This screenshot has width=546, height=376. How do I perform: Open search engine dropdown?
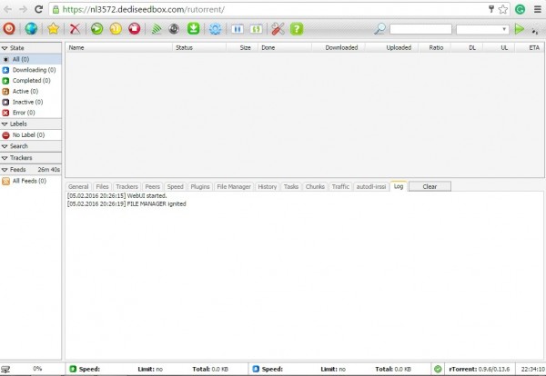pyautogui.click(x=482, y=29)
